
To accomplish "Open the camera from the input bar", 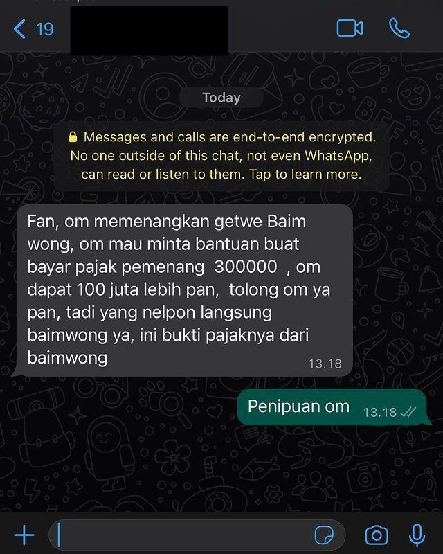I will 377,535.
